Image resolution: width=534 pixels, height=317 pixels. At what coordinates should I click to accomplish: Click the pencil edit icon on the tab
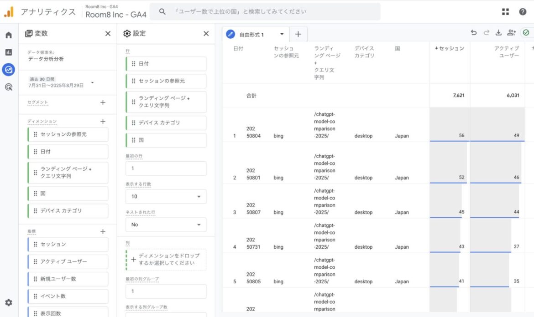[x=230, y=33]
